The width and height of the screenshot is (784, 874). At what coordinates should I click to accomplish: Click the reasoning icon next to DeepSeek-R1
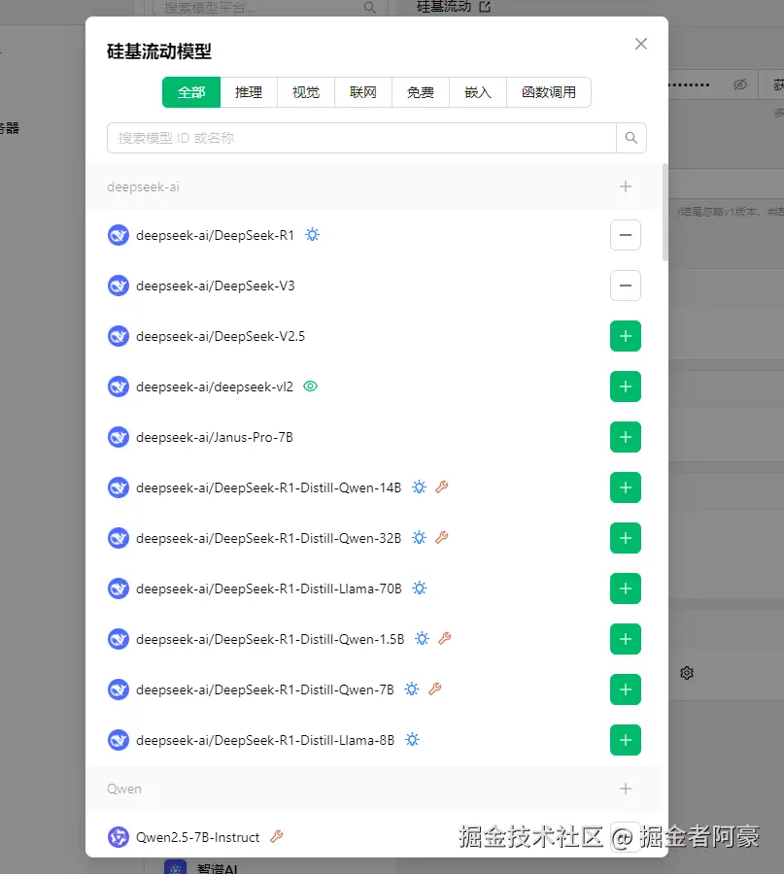tap(312, 235)
